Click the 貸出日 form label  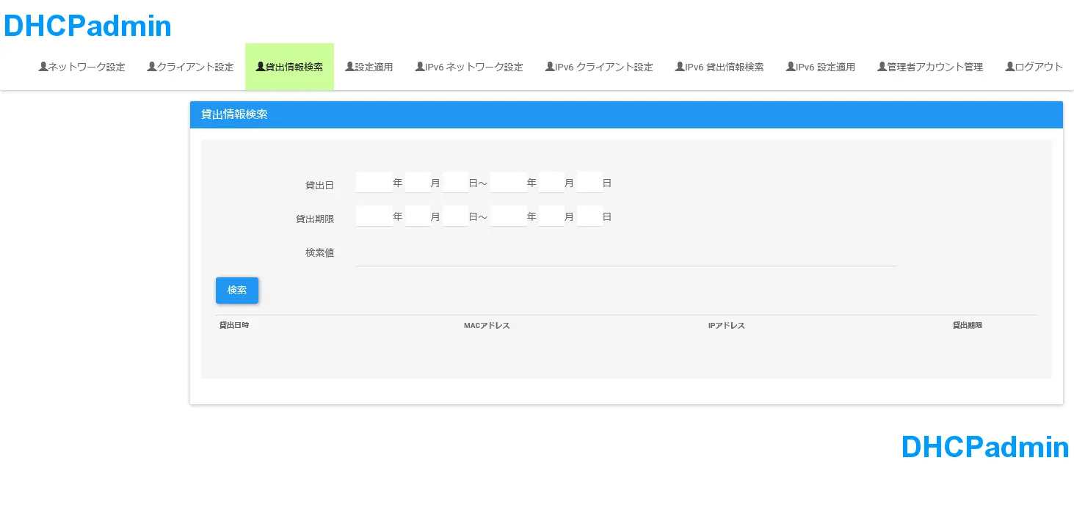319,185
